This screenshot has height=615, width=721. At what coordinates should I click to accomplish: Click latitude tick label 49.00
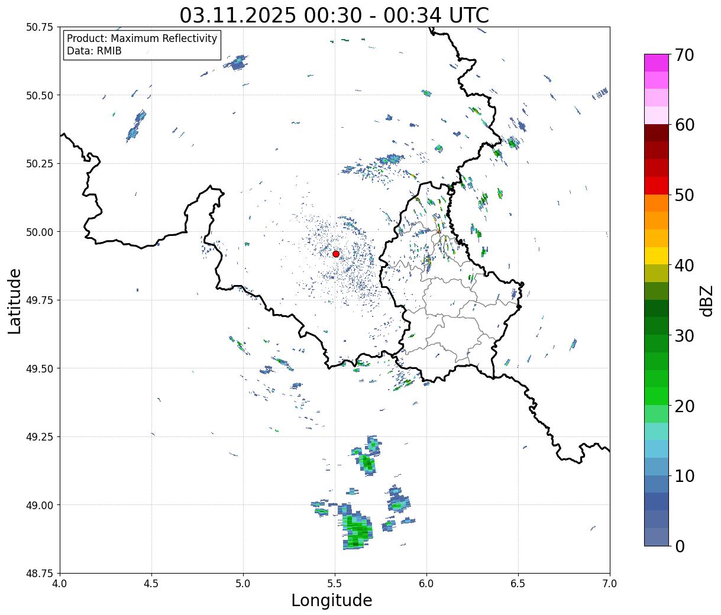point(40,505)
